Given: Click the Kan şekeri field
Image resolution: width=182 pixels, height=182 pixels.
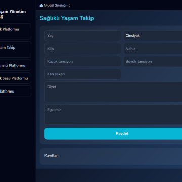Looking at the screenshot, I should click(83, 74).
